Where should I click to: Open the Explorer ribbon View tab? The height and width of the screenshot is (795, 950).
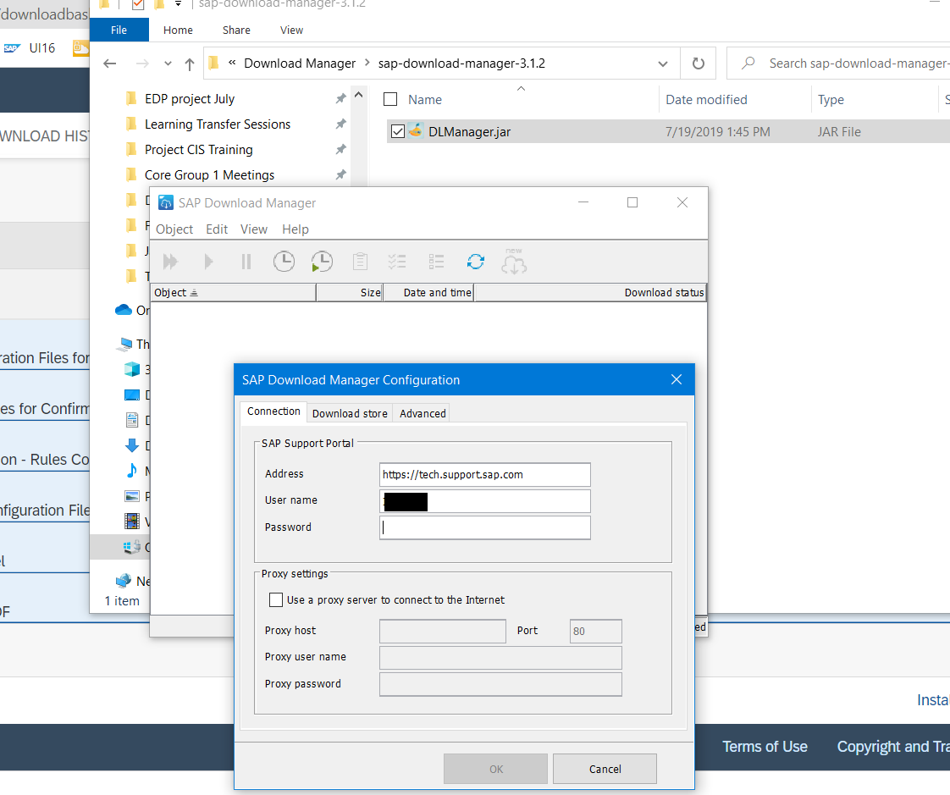coord(291,30)
